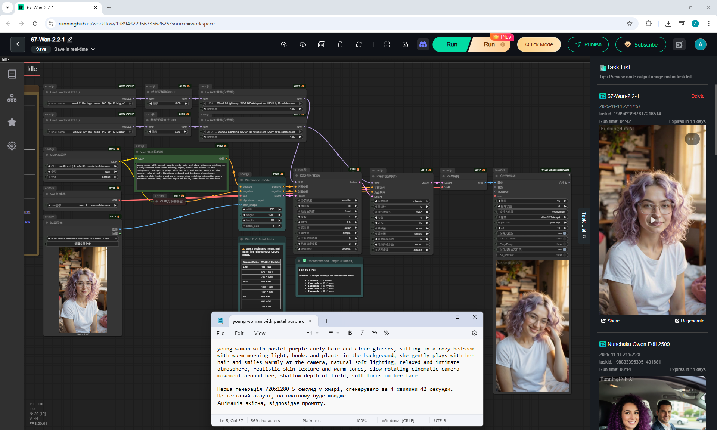The height and width of the screenshot is (430, 717).
Task: Click the Quick Mode button
Action: (538, 44)
